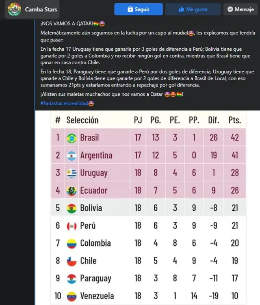Screen dimensions: 260x305
Task: Click the Ecuador flag icon
Action: (x=71, y=190)
